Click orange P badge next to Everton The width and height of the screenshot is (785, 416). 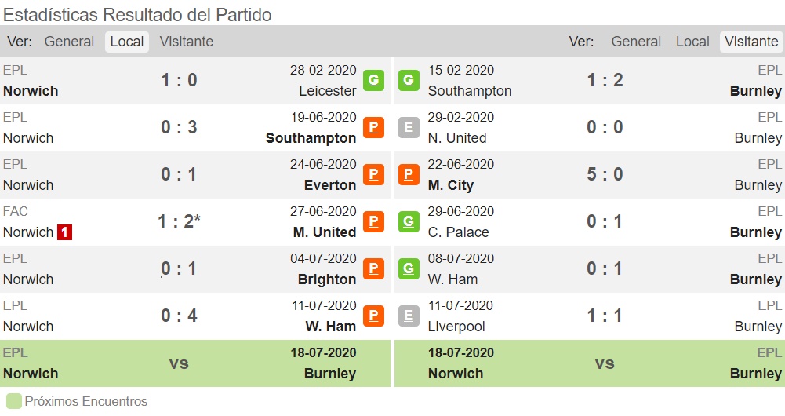[x=373, y=174]
